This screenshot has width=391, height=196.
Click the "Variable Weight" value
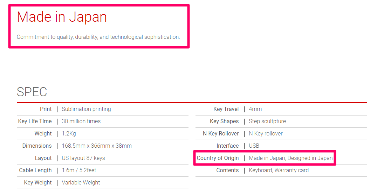[x=81, y=183]
